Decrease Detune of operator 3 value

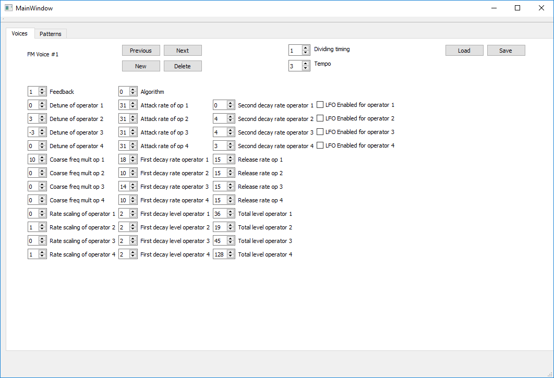coord(42,135)
